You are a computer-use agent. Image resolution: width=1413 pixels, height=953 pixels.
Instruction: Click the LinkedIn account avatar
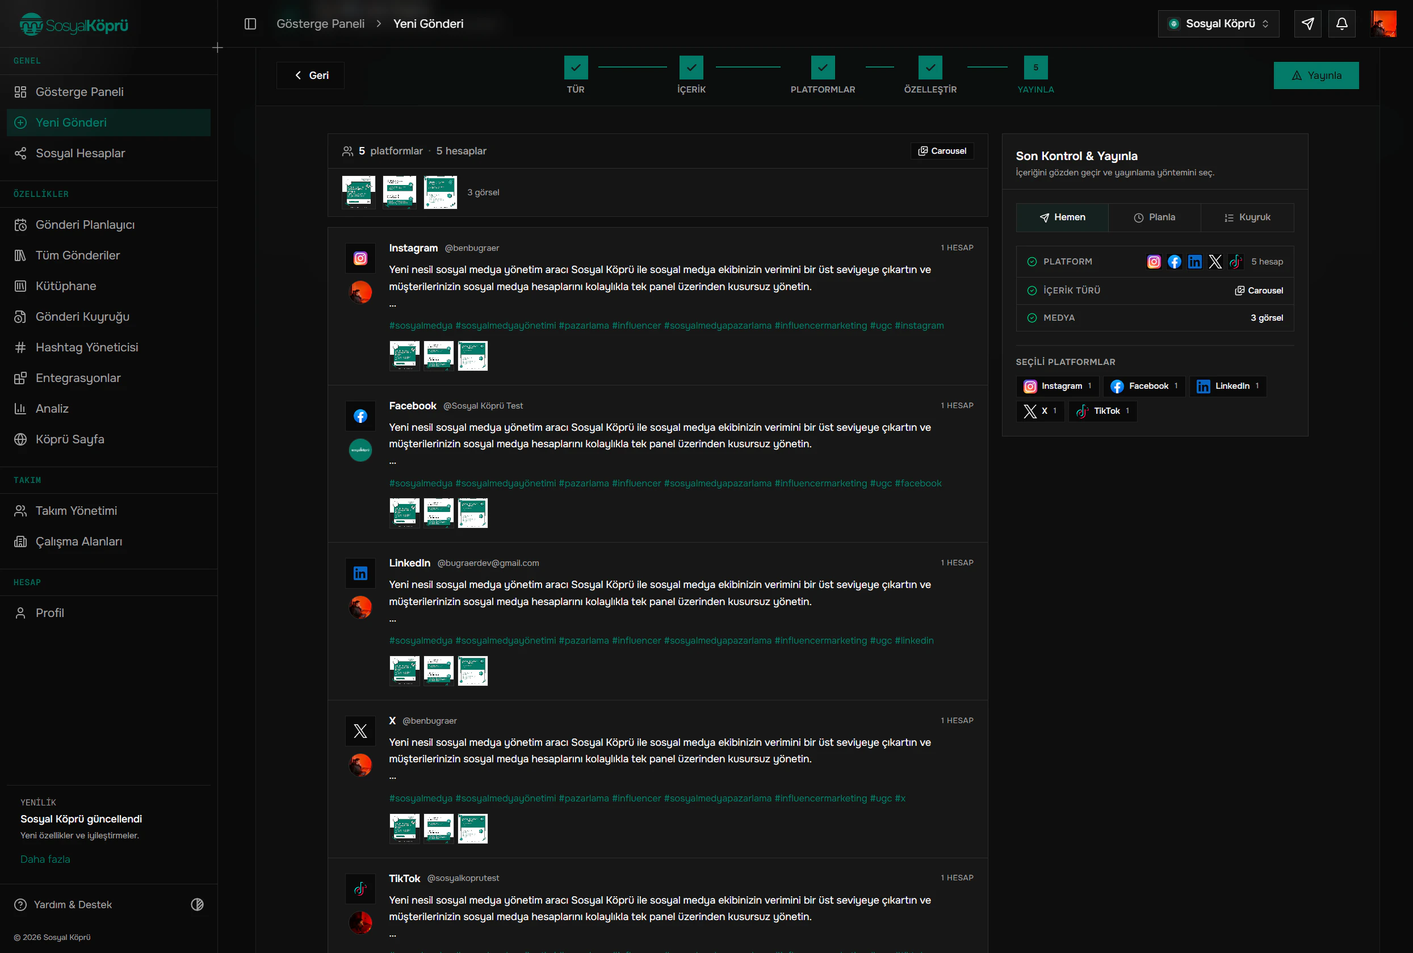(360, 608)
